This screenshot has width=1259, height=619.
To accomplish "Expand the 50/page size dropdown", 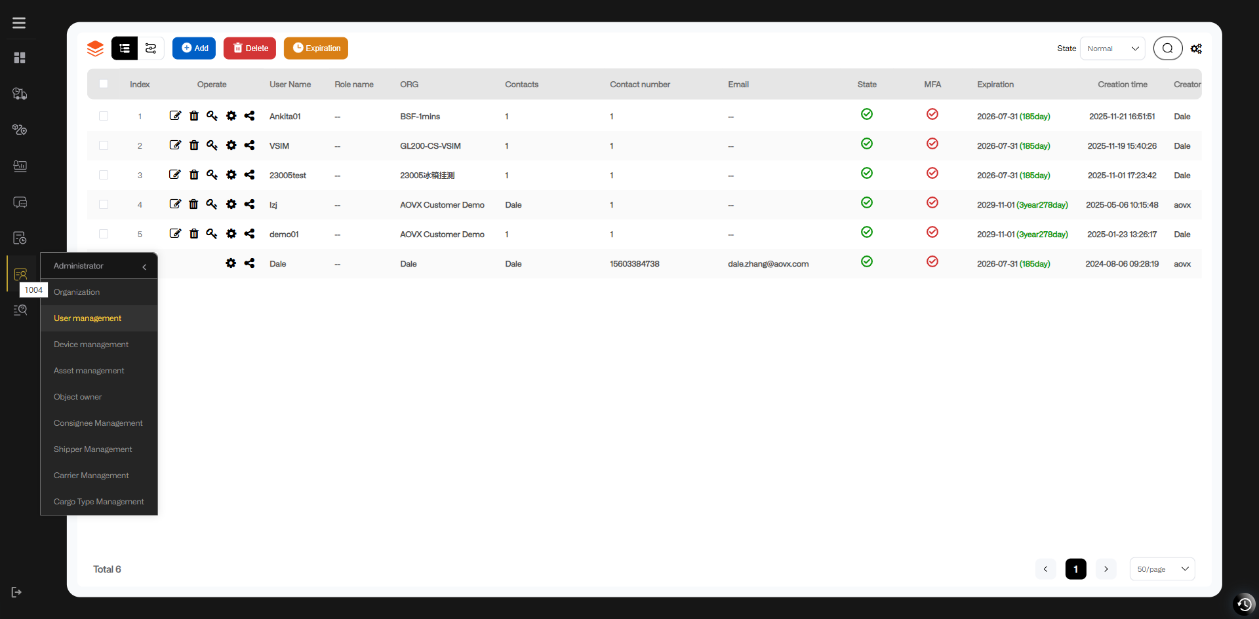I will pos(1162,569).
